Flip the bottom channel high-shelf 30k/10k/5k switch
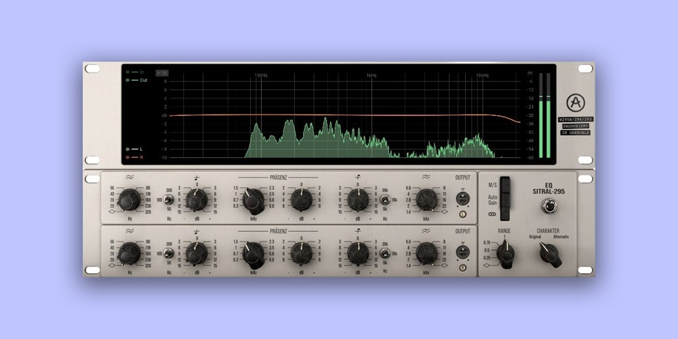The height and width of the screenshot is (339, 678). coord(384,254)
